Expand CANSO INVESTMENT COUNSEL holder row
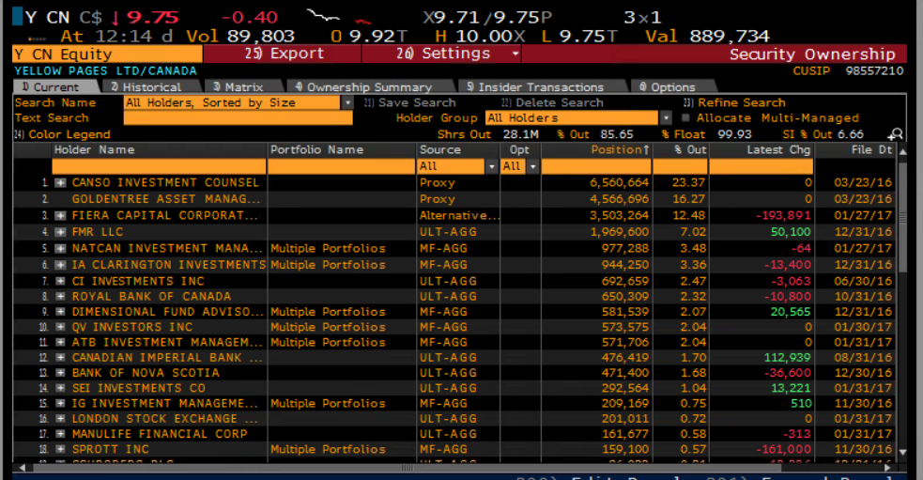Viewport: 923px width, 480px height. point(60,183)
